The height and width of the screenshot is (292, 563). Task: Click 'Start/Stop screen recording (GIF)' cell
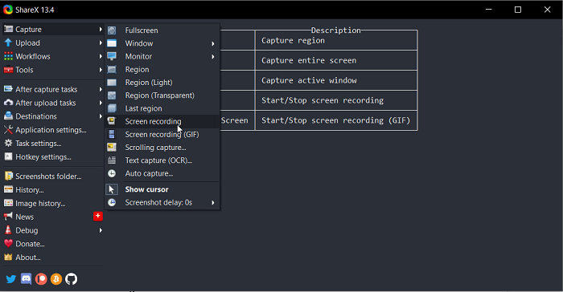click(x=336, y=120)
